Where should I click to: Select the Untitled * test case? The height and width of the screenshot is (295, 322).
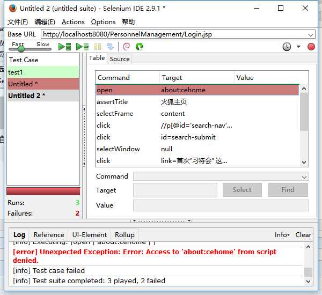(x=43, y=84)
